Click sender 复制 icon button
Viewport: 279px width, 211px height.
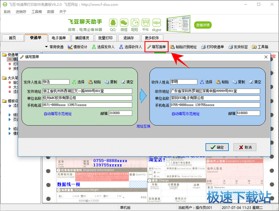(111, 82)
